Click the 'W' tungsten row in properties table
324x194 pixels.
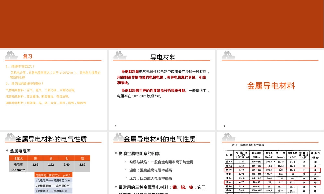pyautogui.click(x=273, y=191)
